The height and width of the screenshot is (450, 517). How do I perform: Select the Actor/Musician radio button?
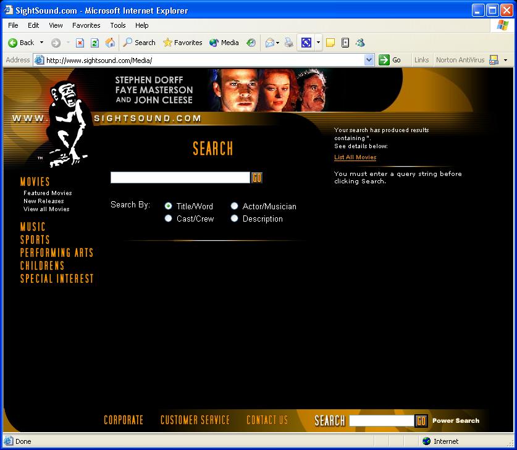[234, 206]
